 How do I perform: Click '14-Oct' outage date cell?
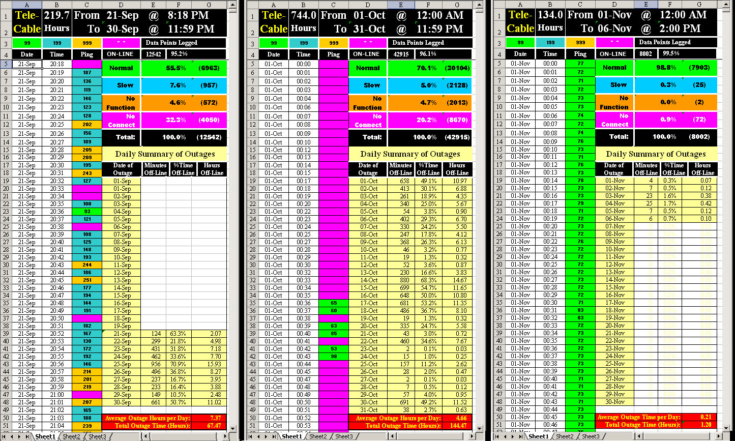369,280
